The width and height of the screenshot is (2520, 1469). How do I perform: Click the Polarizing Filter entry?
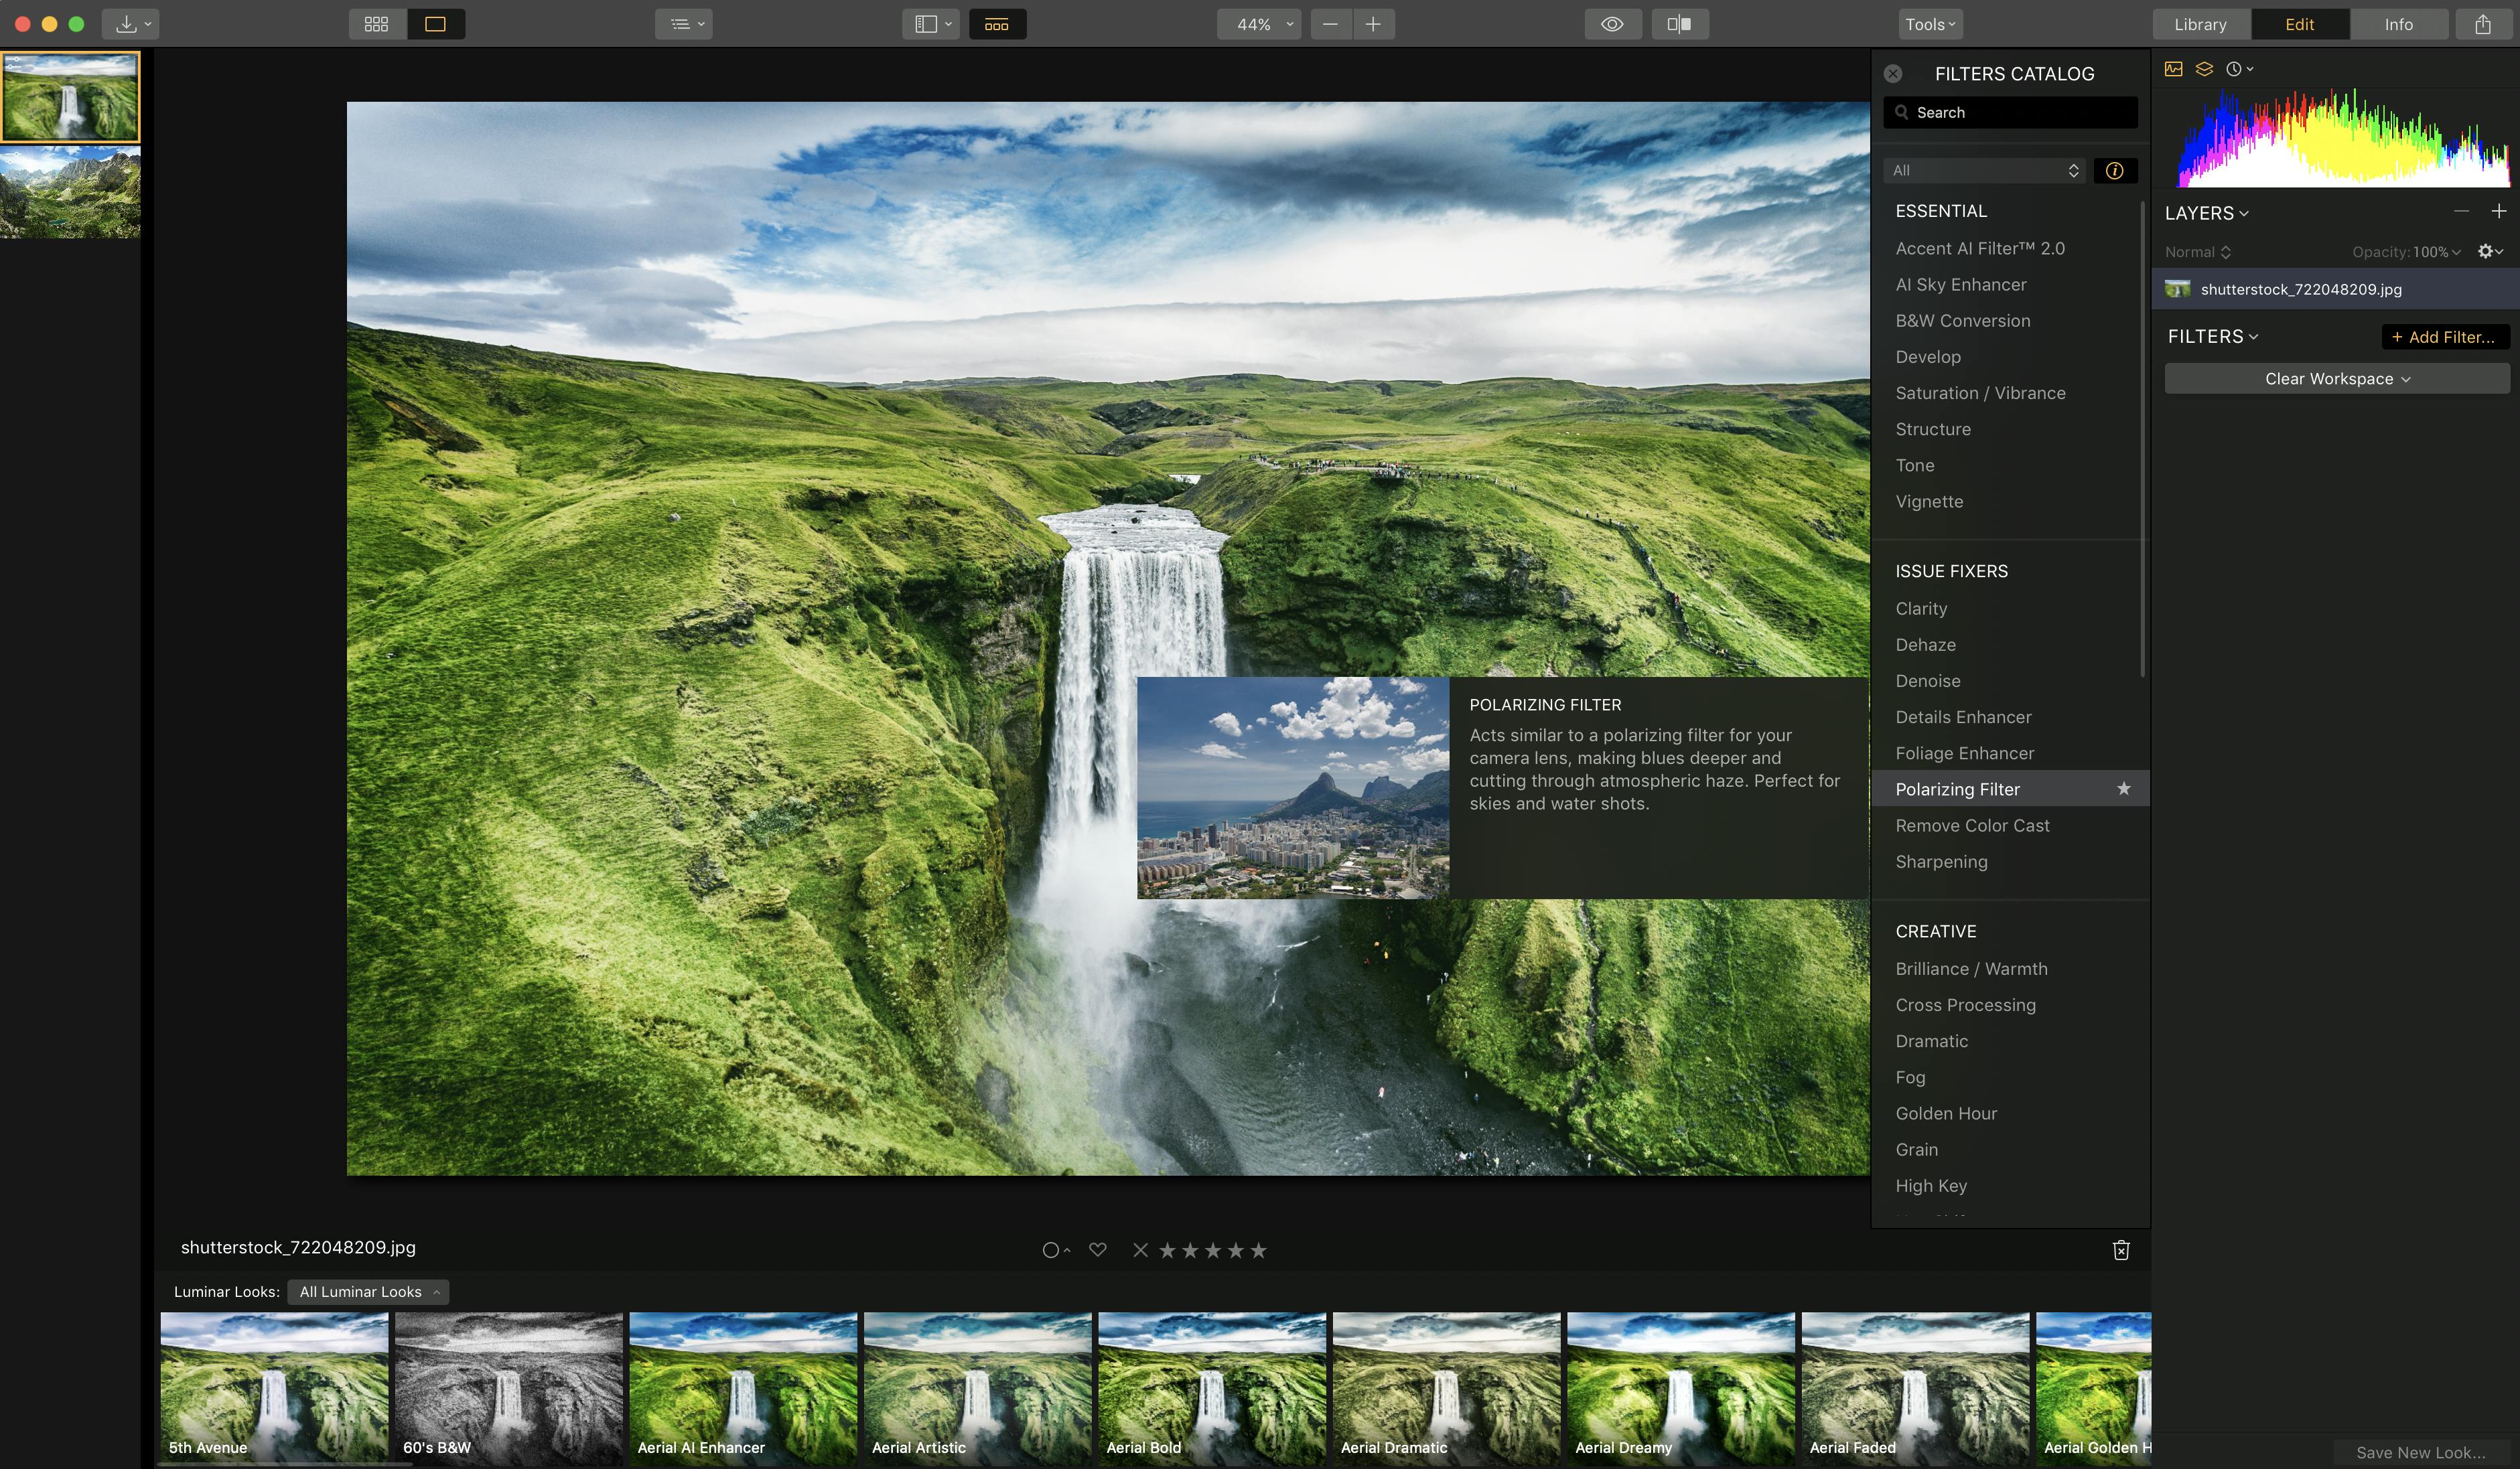[x=2010, y=789]
